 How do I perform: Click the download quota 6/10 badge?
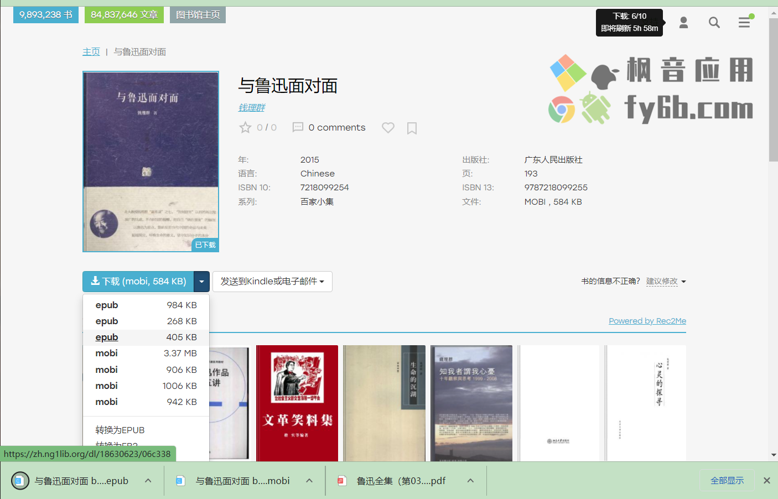[x=629, y=22]
